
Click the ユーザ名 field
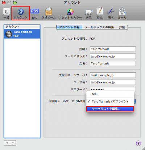point(113,82)
